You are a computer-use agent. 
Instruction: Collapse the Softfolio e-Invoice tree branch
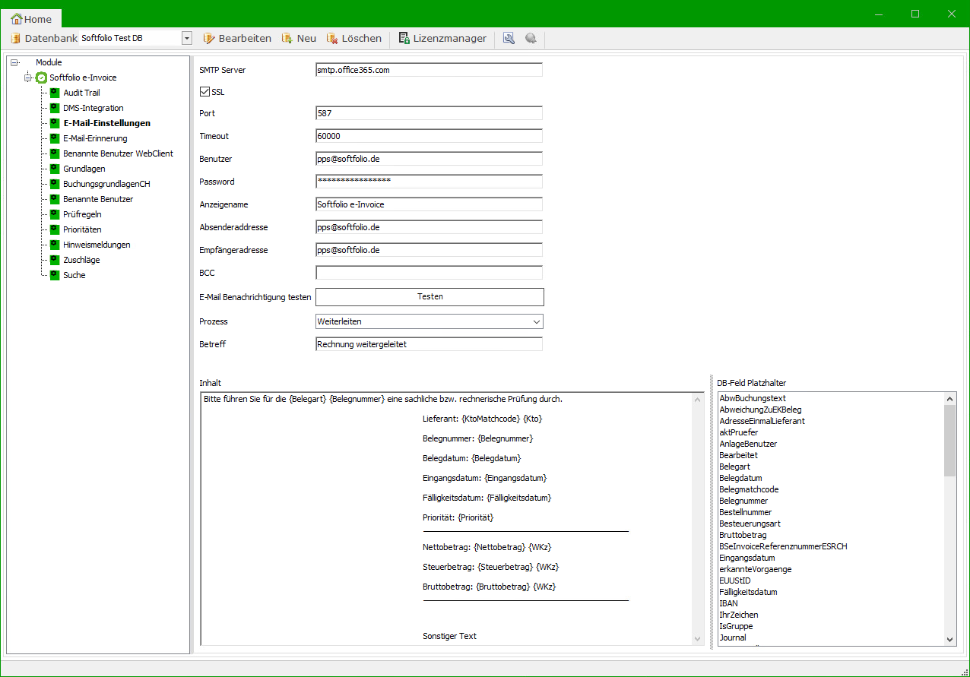(28, 78)
